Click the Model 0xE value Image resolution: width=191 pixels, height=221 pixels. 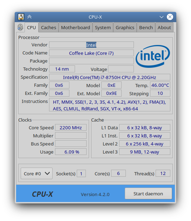(x=111, y=85)
